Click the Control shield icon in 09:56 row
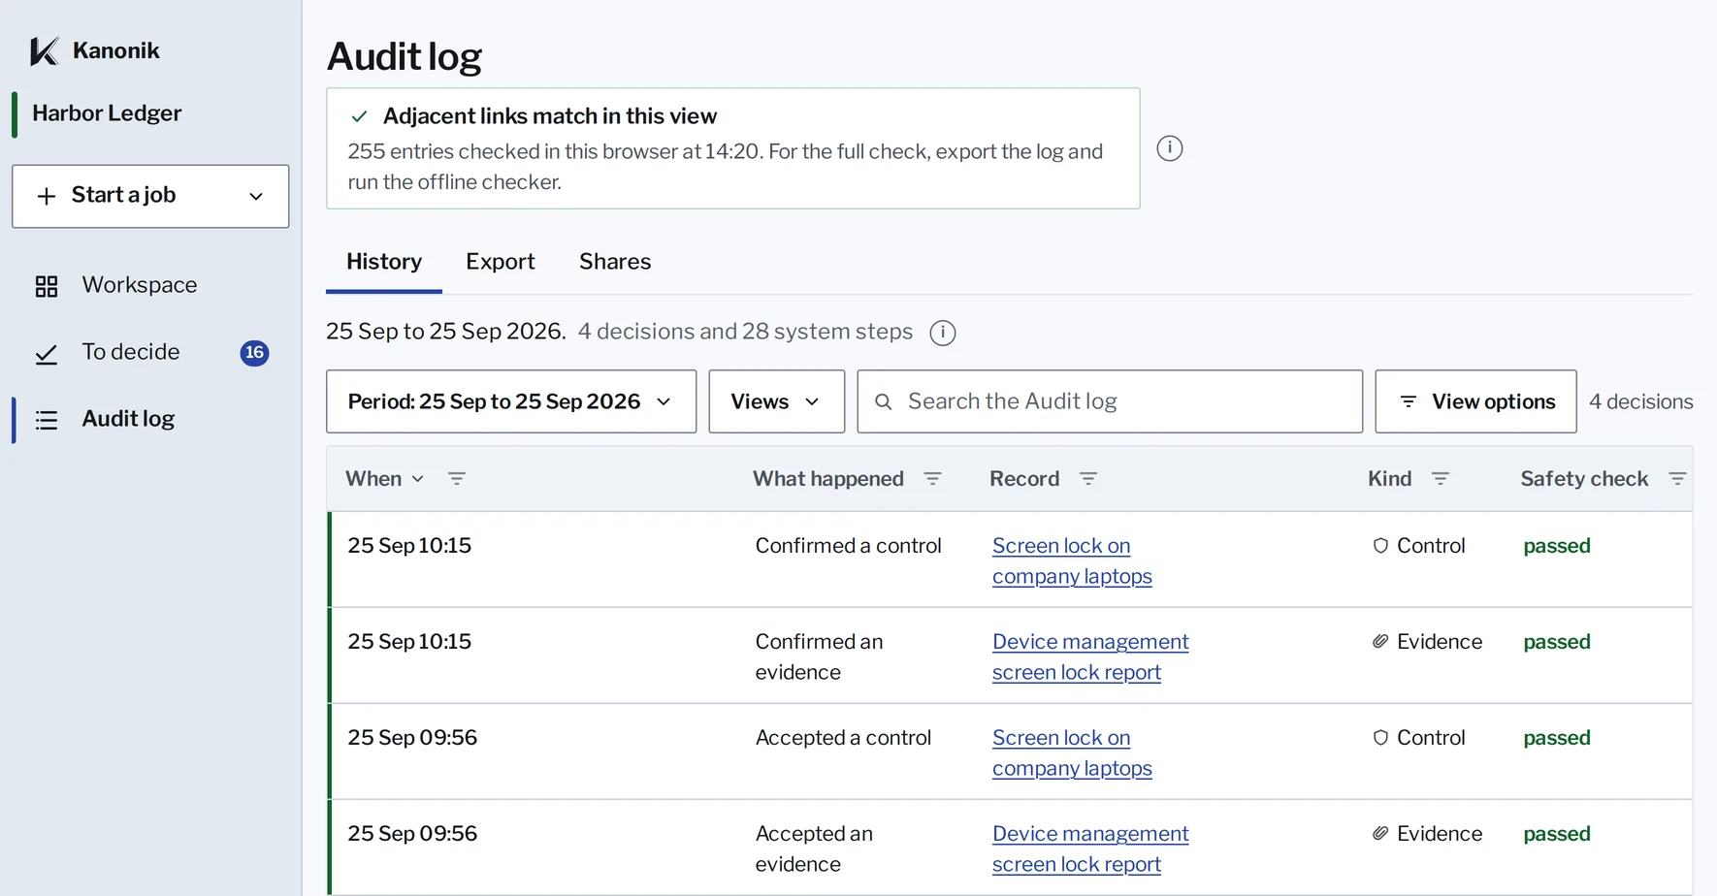The height and width of the screenshot is (896, 1717). (1380, 738)
